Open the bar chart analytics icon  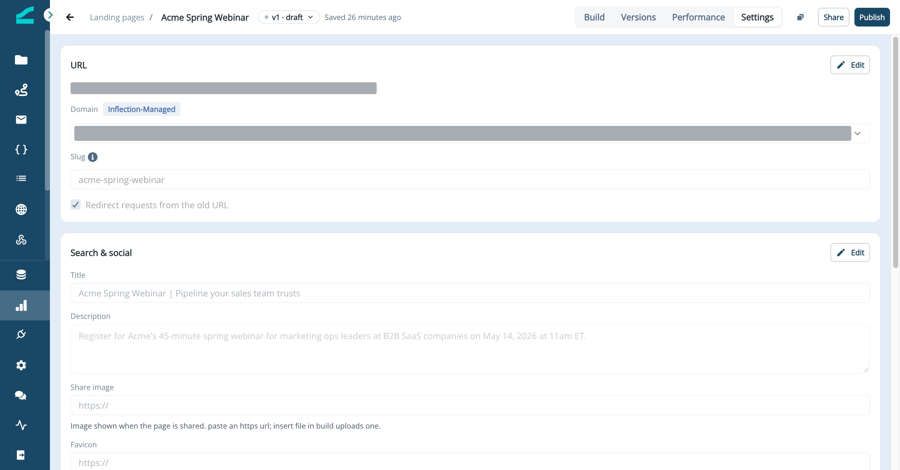point(21,305)
